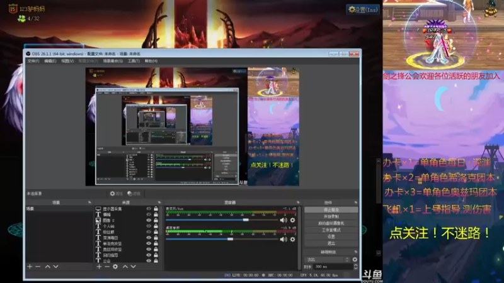504x283 pixels.
Task: Add a new scene with the plus icon
Action: (30, 267)
